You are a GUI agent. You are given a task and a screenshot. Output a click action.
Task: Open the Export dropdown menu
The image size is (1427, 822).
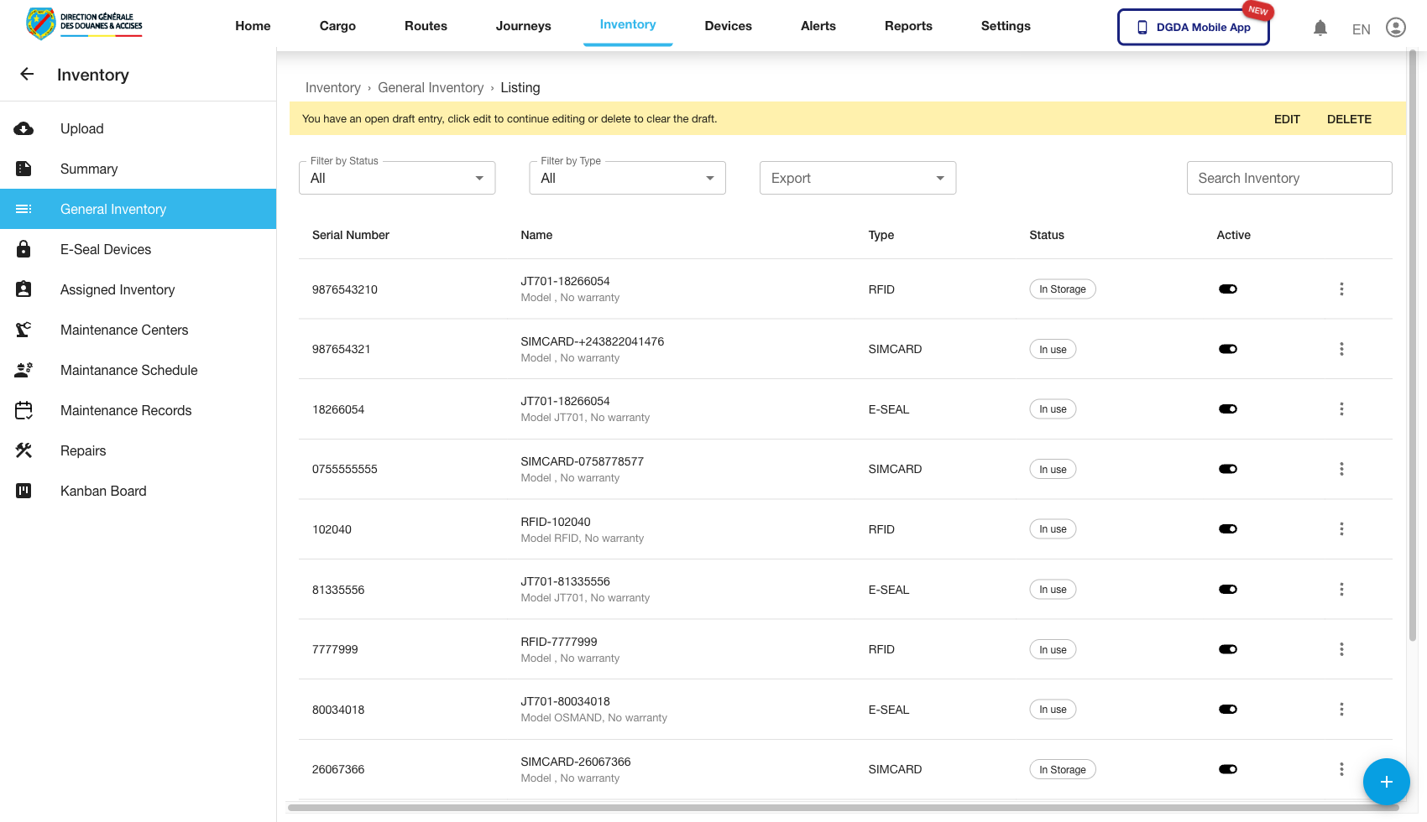(857, 177)
